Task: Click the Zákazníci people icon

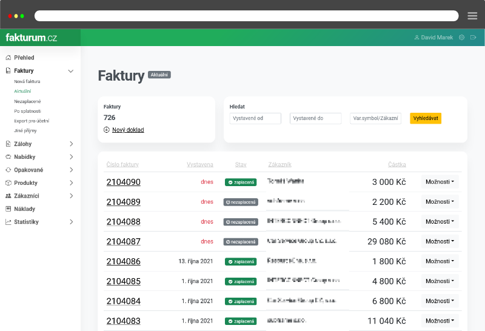Action: pos(8,196)
